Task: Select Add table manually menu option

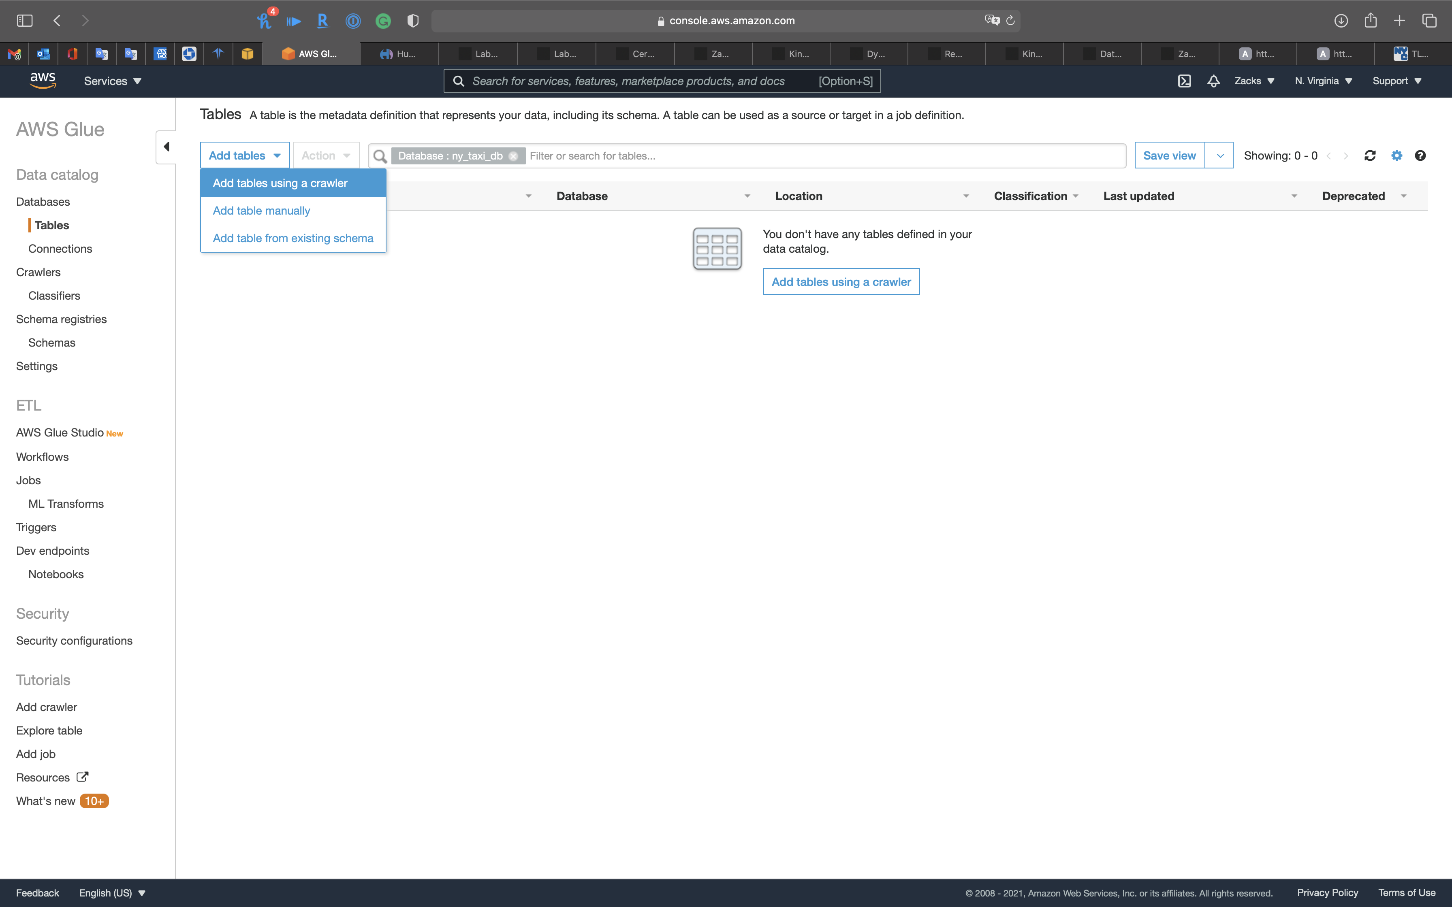Action: pyautogui.click(x=261, y=211)
